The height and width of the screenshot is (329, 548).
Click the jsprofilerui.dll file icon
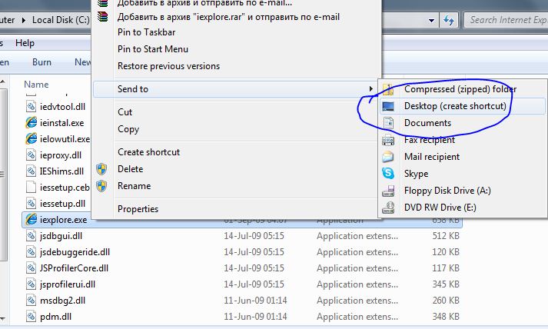[x=31, y=284]
